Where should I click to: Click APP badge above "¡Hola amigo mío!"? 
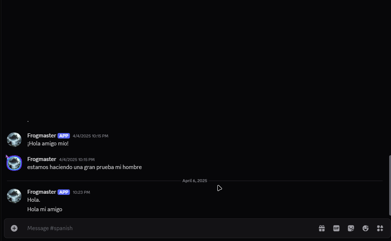64,136
